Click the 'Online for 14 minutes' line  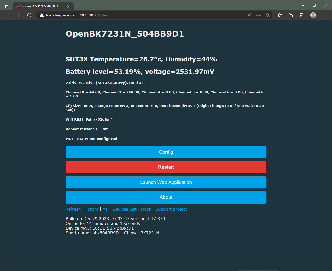click(103, 223)
